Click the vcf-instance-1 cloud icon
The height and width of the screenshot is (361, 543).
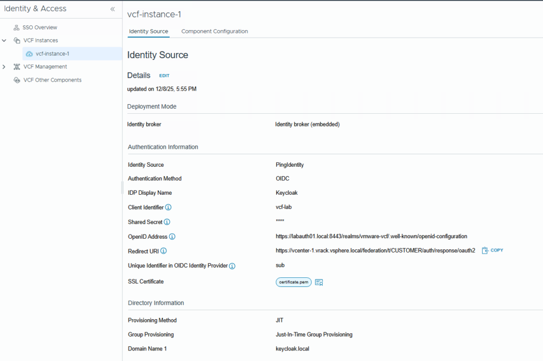click(29, 54)
